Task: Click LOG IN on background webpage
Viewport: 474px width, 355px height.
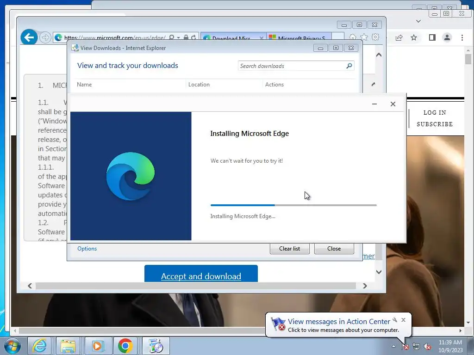Action: tap(435, 113)
